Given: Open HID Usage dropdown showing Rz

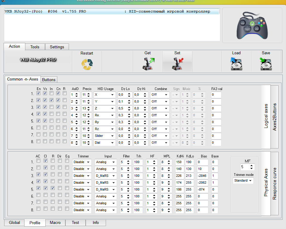Looking at the screenshot, I should click(x=104, y=129).
